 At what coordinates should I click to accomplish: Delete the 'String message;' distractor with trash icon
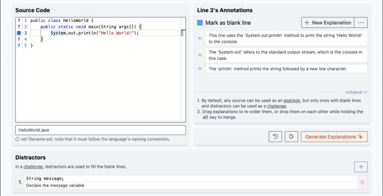pos(362,182)
